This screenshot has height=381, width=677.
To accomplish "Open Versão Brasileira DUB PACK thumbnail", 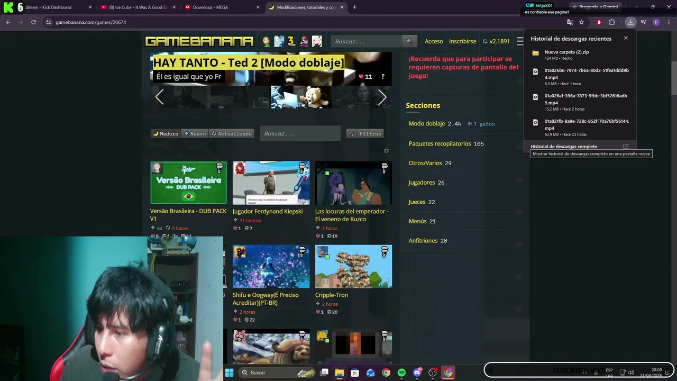I will click(188, 183).
